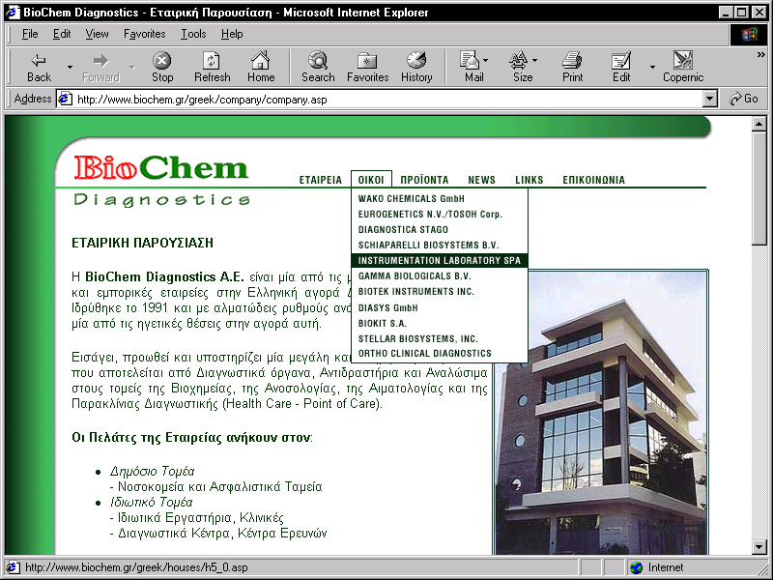Screen dimensions: 773x580
Task: Click the Go button beside the Address bar
Action: tap(743, 99)
